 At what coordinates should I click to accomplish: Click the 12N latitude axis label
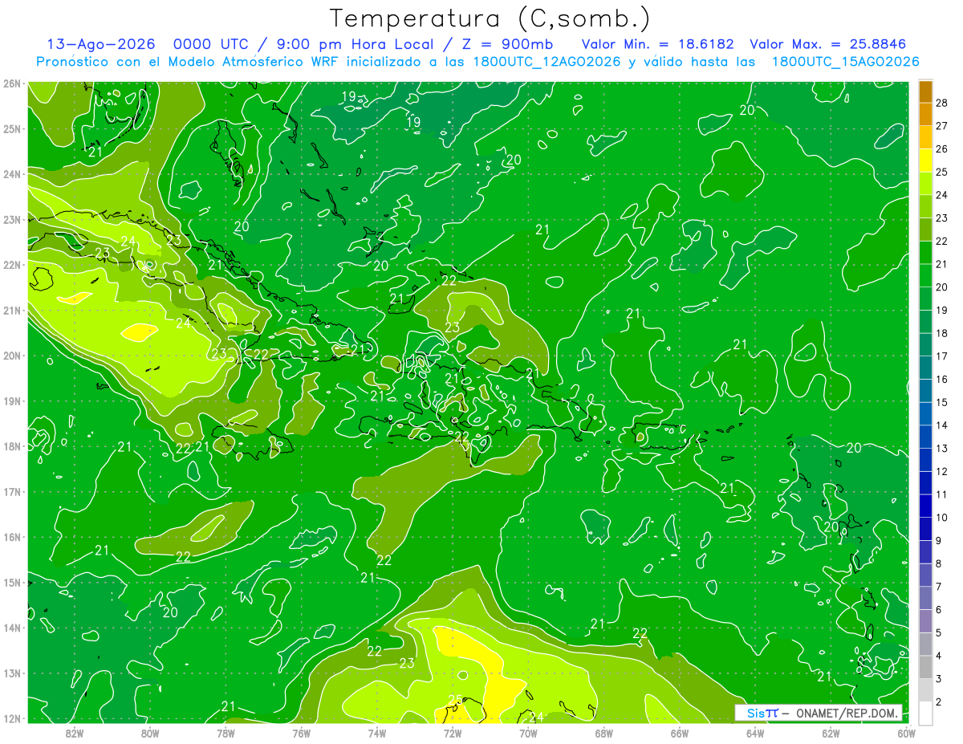click(12, 718)
